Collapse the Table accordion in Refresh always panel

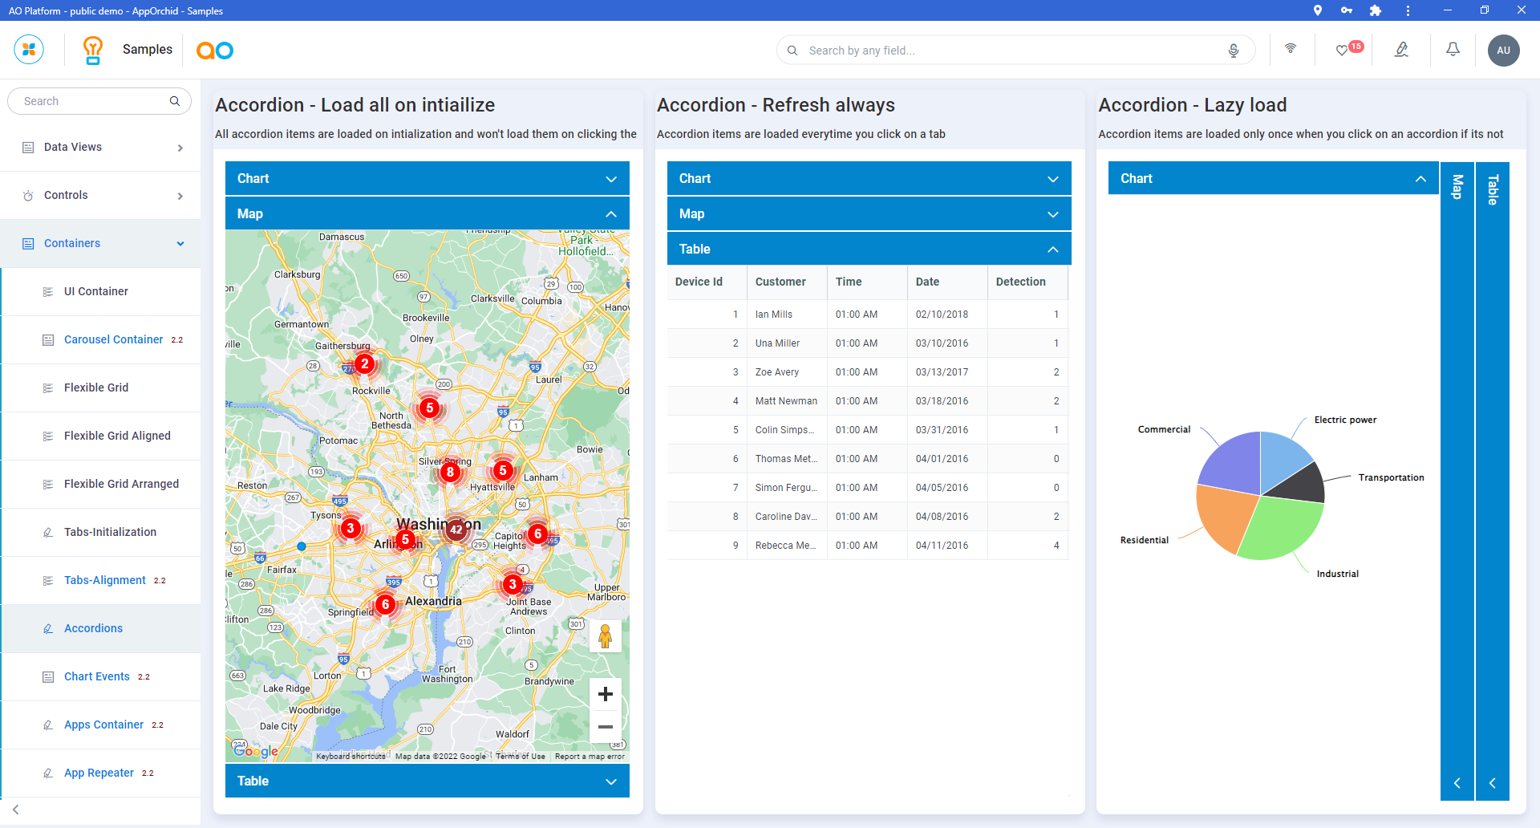tap(869, 250)
